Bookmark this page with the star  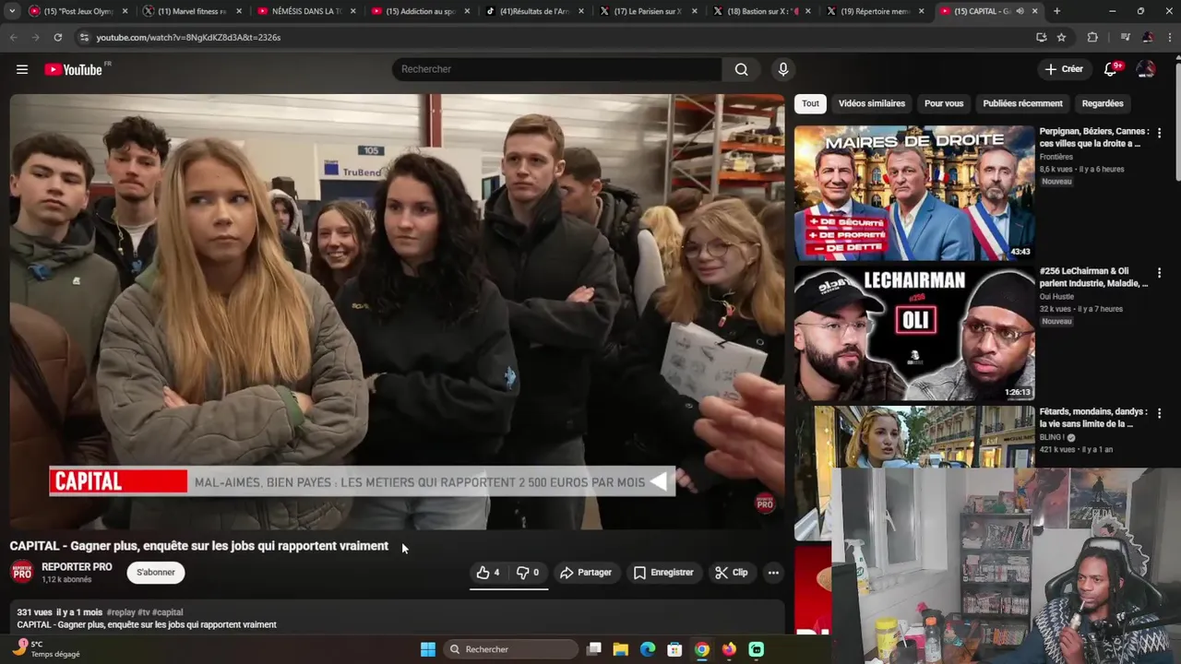pos(1061,37)
